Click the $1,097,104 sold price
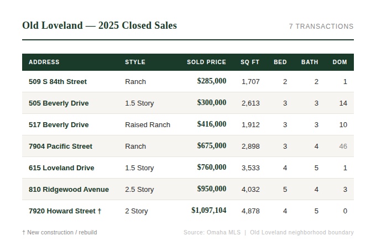Screen dimensions: 376x251 [x=208, y=211]
